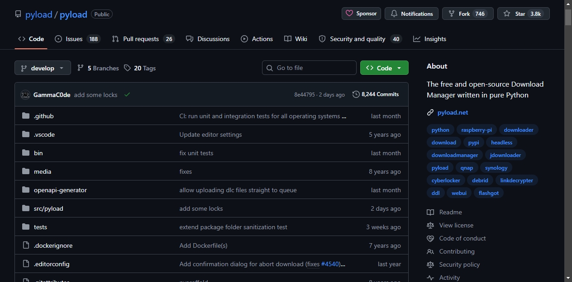
Task: Click the link icon beside pyload.net
Action: pyautogui.click(x=430, y=112)
